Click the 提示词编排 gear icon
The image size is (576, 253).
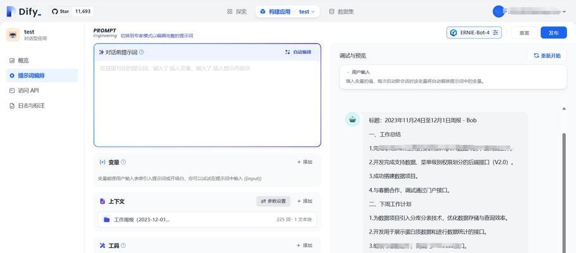click(12, 76)
